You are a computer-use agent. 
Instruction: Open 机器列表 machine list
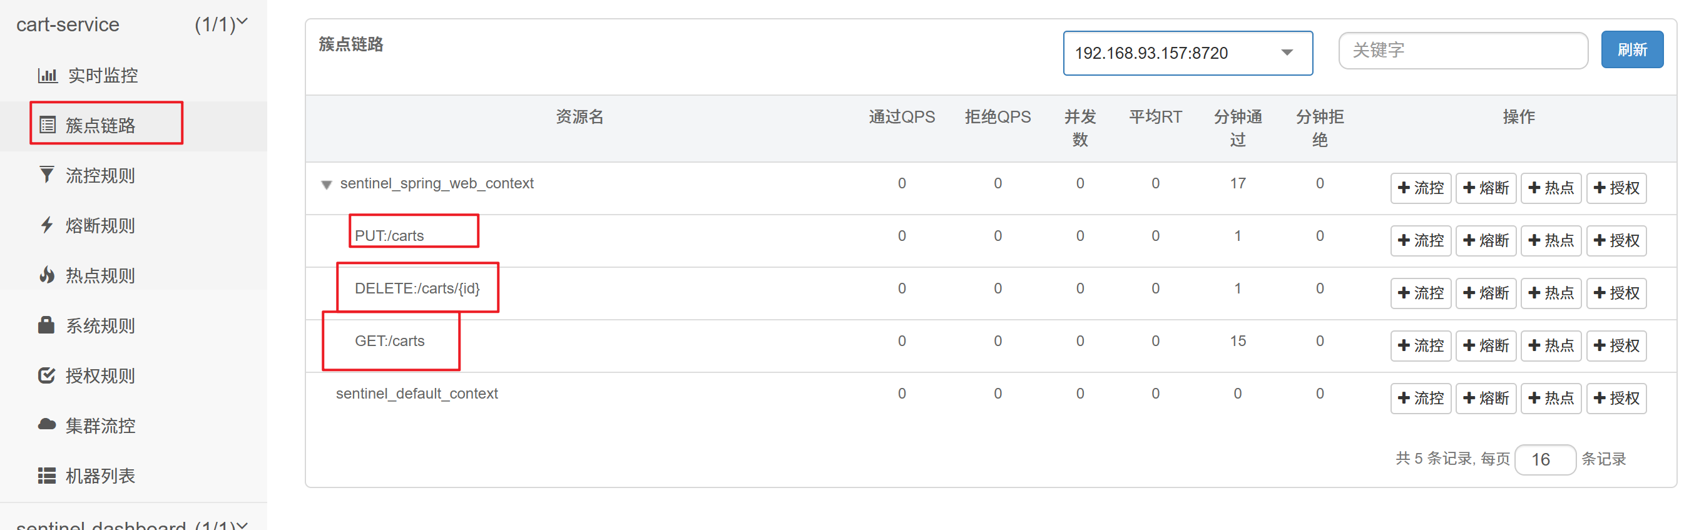pyautogui.click(x=100, y=476)
